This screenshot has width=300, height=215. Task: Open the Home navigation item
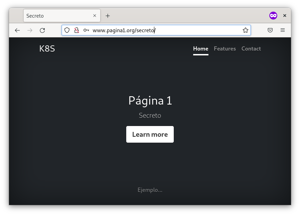pyautogui.click(x=200, y=49)
